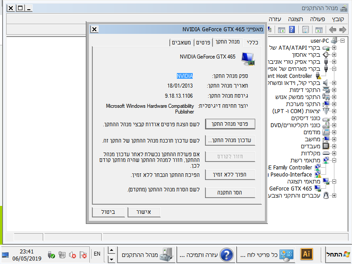Screen dimensions: 352x264
Task: Click the אישור OK button
Action: [144, 212]
